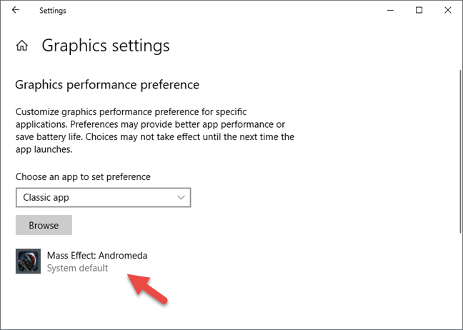Click the System default preference text
This screenshot has height=330, width=463.
point(77,268)
